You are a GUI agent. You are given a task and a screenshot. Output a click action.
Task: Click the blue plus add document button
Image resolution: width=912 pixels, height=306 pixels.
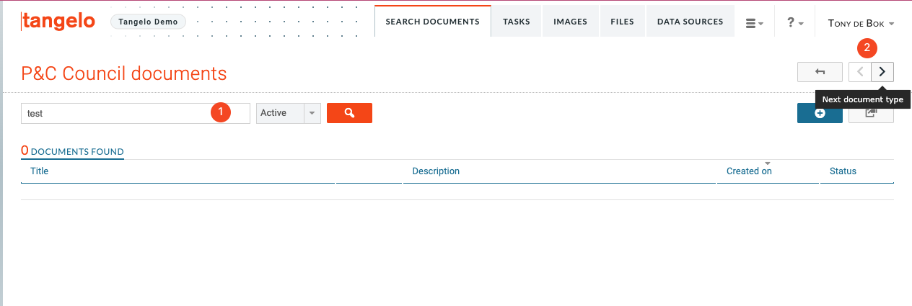pyautogui.click(x=820, y=113)
